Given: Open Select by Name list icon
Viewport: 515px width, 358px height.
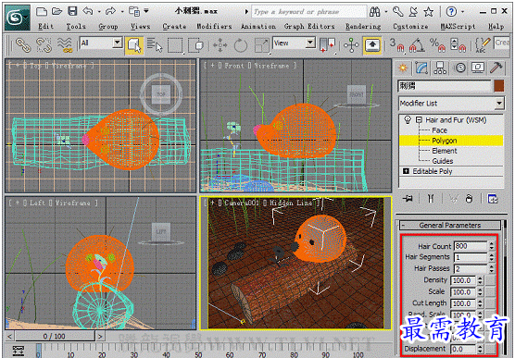Looking at the screenshot, I should click(155, 45).
